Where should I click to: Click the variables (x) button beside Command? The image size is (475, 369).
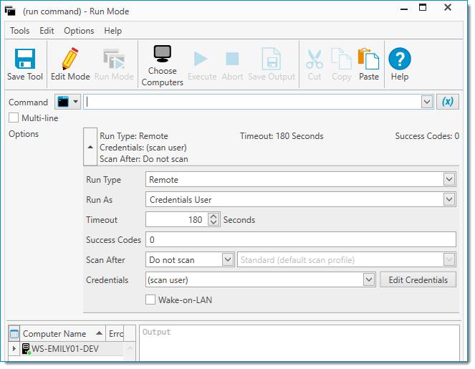[x=447, y=102]
